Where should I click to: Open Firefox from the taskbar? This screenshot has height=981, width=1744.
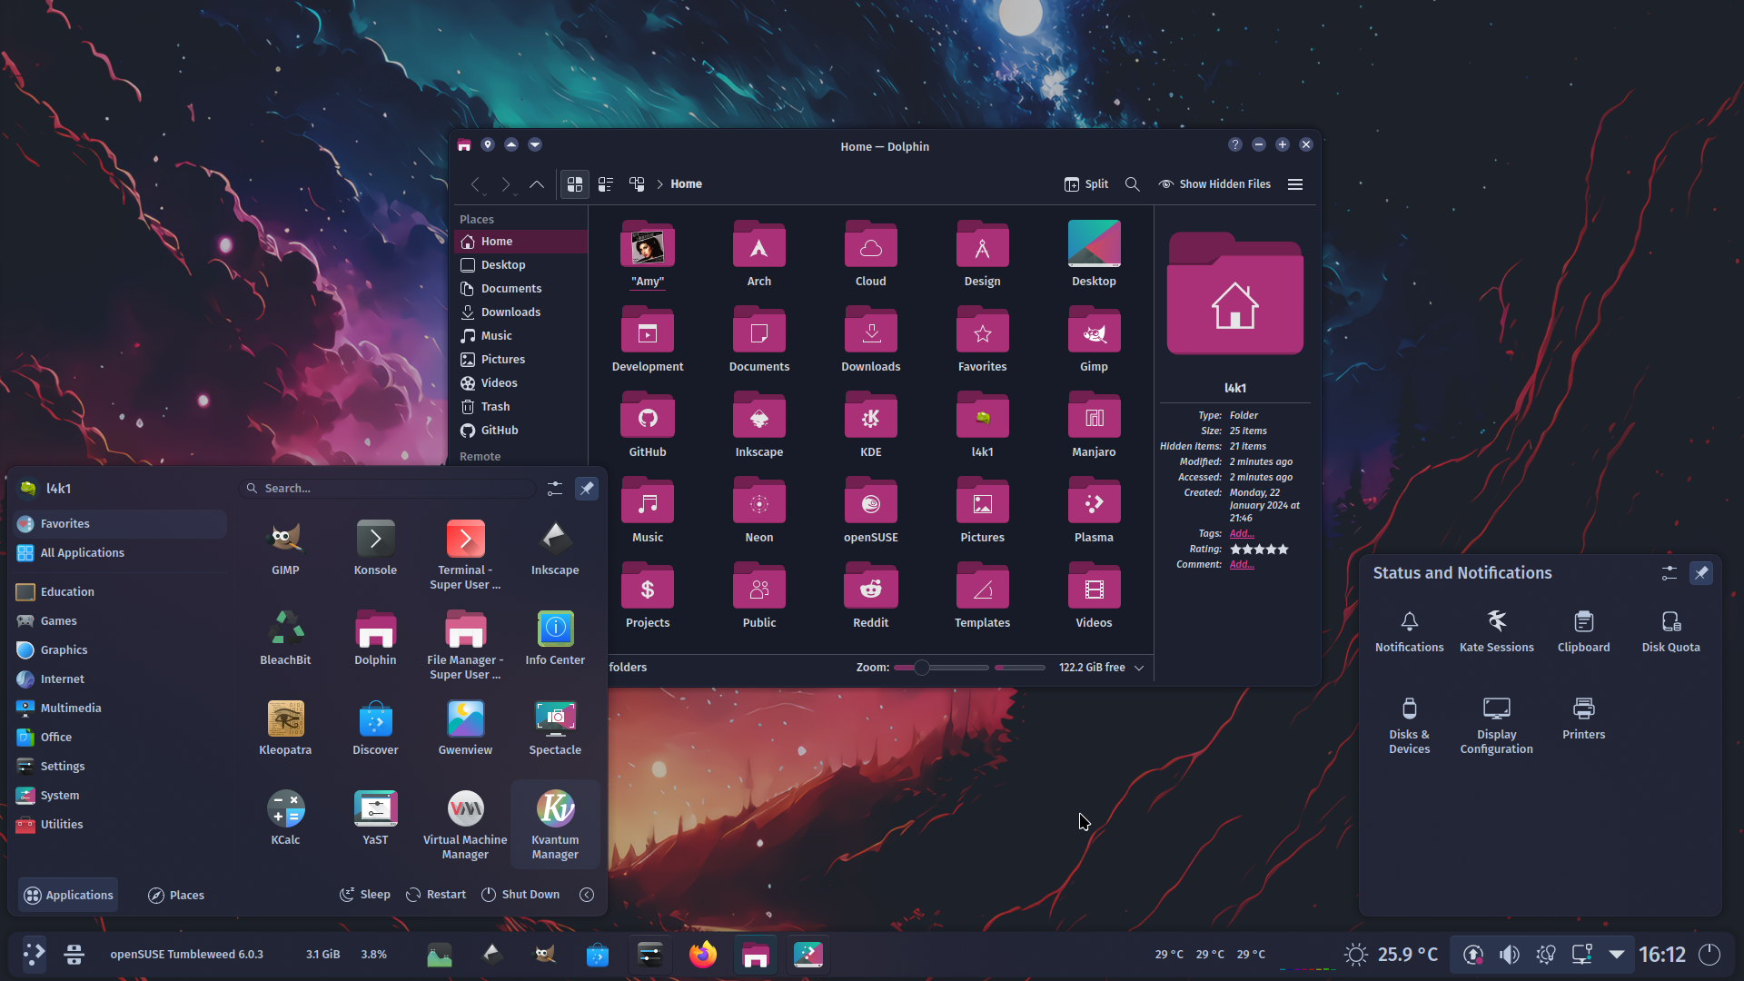(703, 955)
